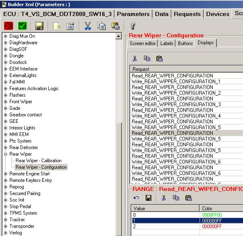
Task: Open the Data tab
Action: [162, 14]
